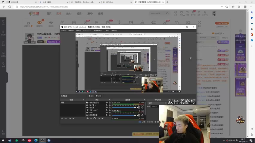Open settings gear for 麦克风/Aux channel

(x=142, y=107)
